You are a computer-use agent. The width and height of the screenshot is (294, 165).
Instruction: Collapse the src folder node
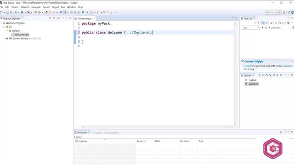tap(4, 27)
